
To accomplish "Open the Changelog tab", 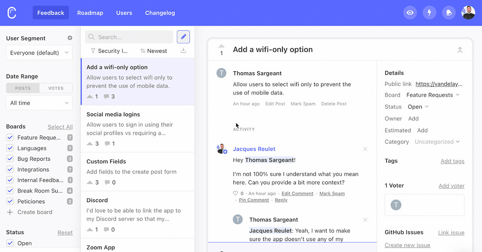I will pos(160,13).
